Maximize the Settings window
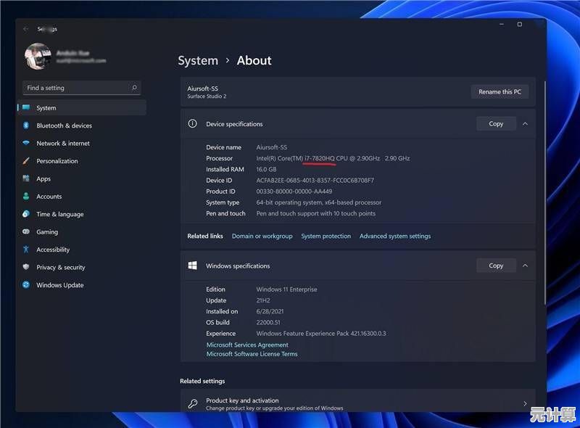 click(x=520, y=25)
